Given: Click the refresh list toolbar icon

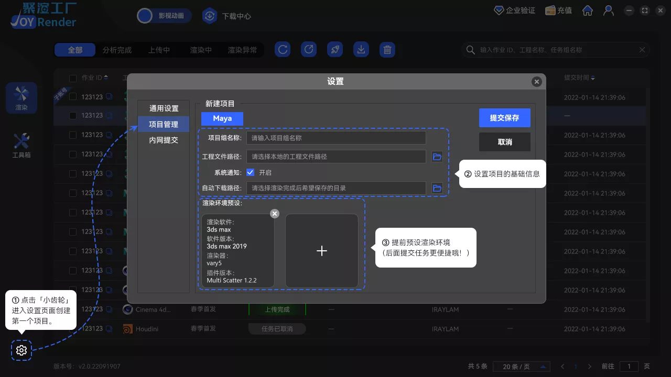Looking at the screenshot, I should 283,50.
